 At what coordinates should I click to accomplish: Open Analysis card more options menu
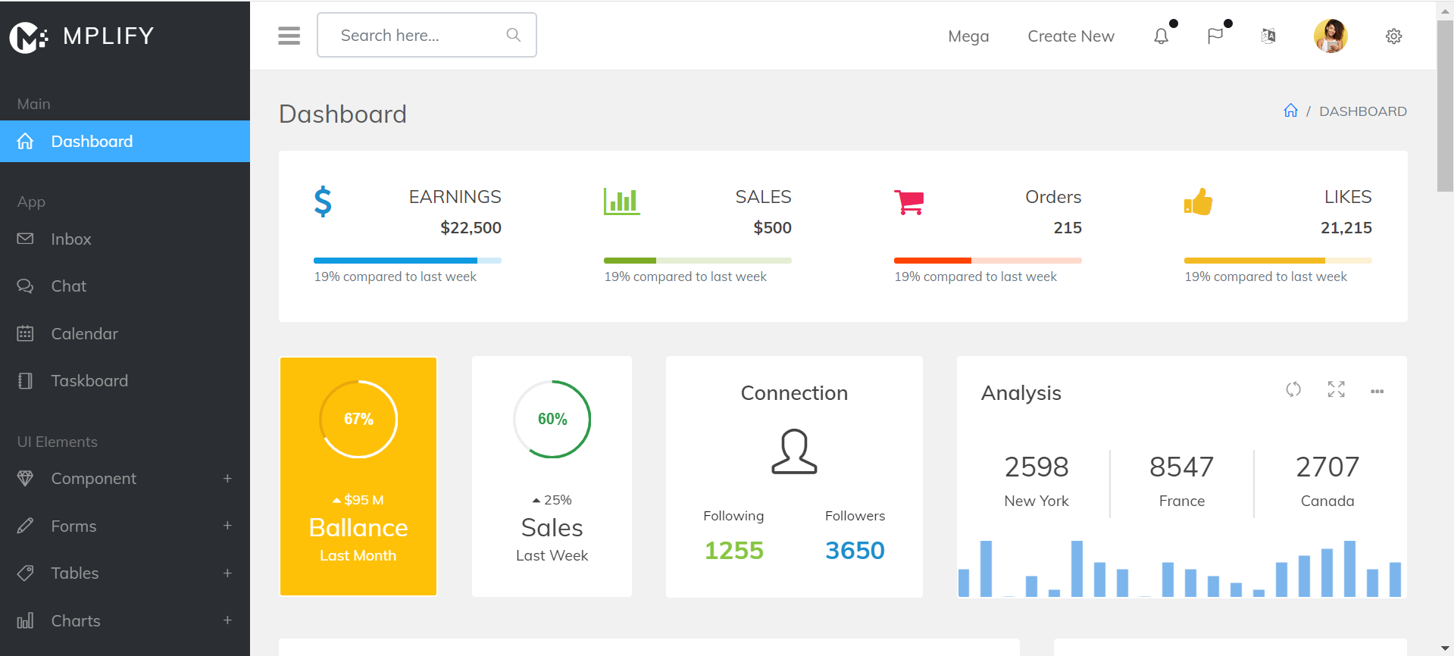pyautogui.click(x=1377, y=391)
